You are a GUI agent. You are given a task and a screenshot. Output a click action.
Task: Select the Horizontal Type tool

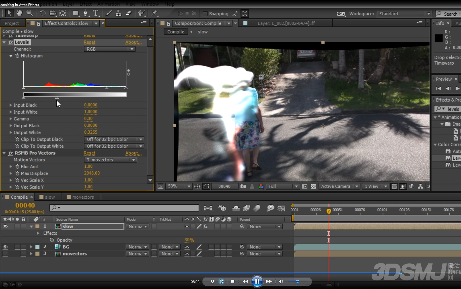(96, 13)
